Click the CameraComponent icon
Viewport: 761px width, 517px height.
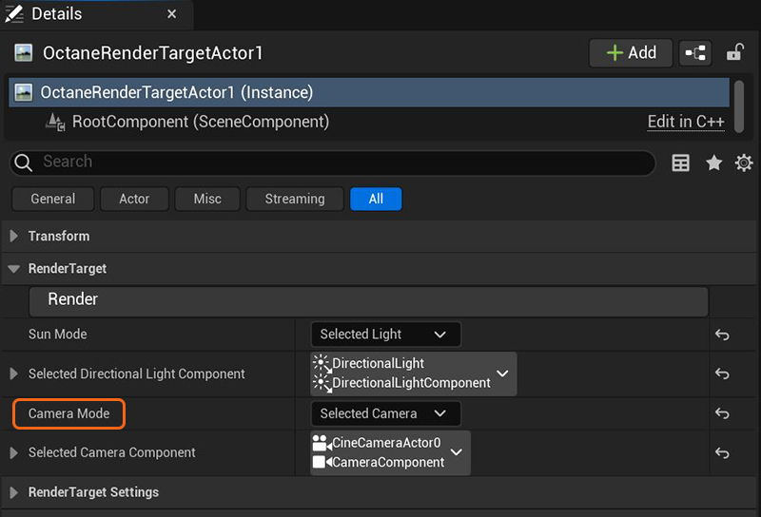322,462
